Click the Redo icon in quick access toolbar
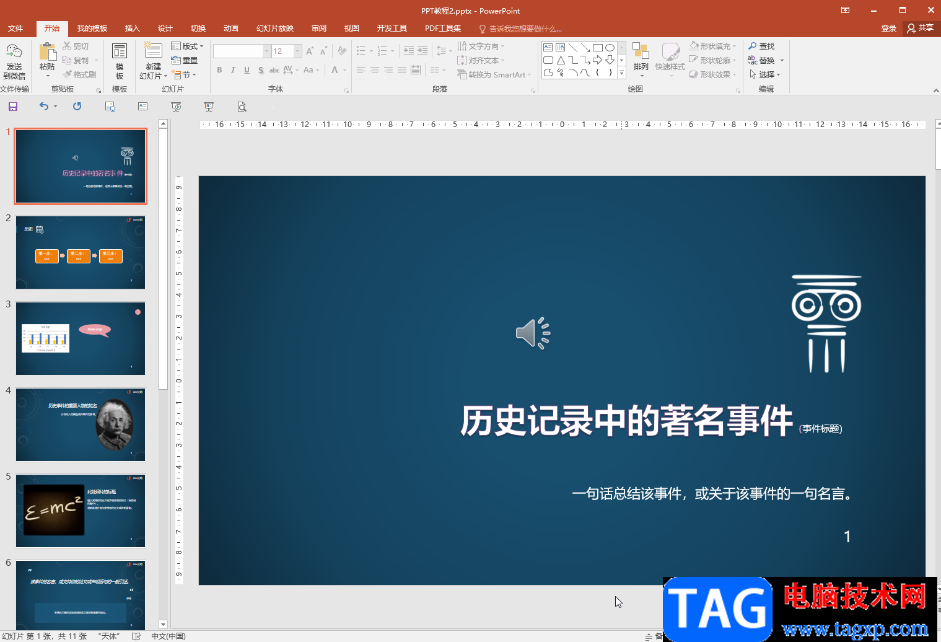 pyautogui.click(x=77, y=107)
